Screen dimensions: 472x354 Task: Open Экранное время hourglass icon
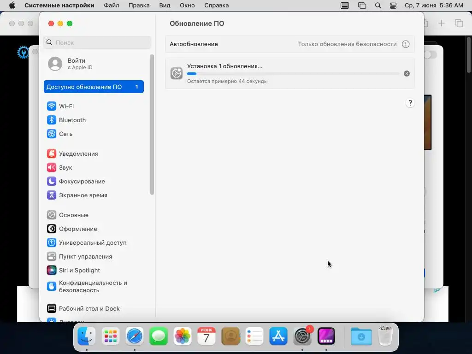click(x=52, y=195)
